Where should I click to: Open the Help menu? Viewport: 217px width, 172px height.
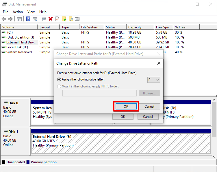(x=43, y=12)
